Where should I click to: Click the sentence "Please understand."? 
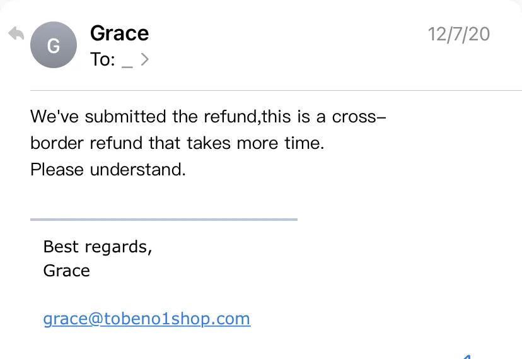coord(108,170)
